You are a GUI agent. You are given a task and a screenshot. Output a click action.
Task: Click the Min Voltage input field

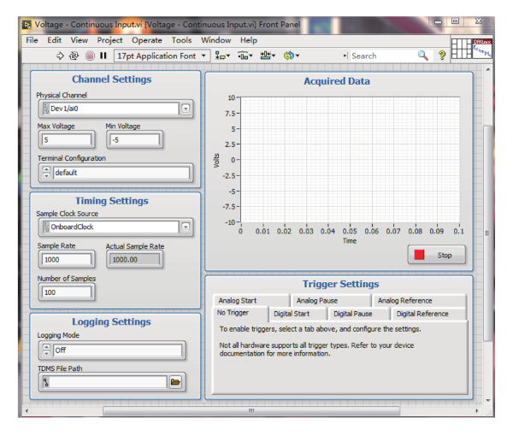(134, 140)
